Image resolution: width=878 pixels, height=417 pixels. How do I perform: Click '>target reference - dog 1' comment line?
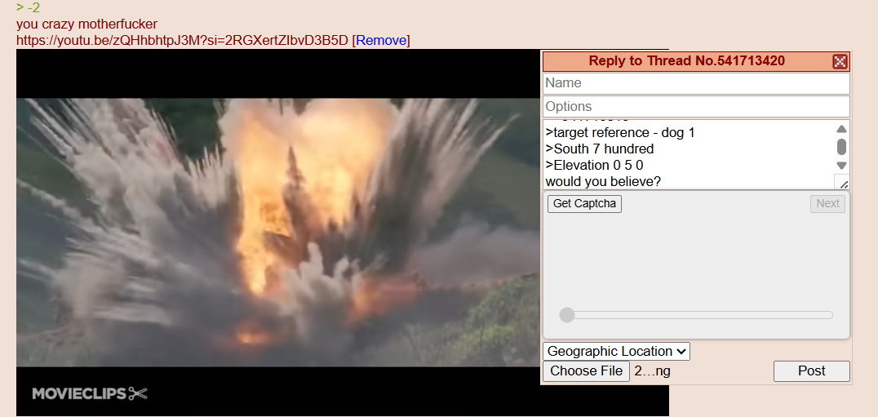620,133
